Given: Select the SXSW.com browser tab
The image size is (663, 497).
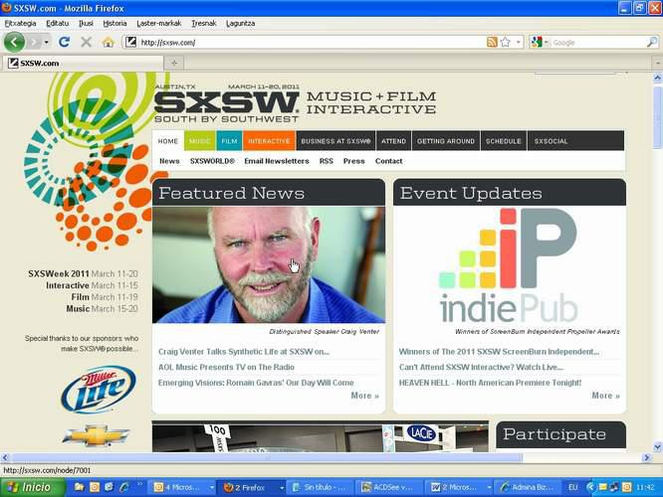Looking at the screenshot, I should pyautogui.click(x=83, y=63).
